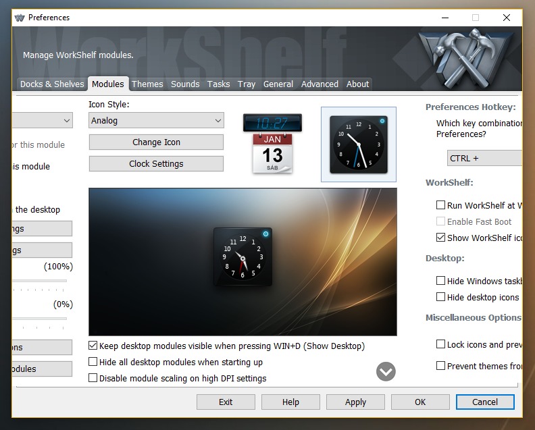This screenshot has width=535, height=430.
Task: Open Clock Settings
Action: coord(156,163)
